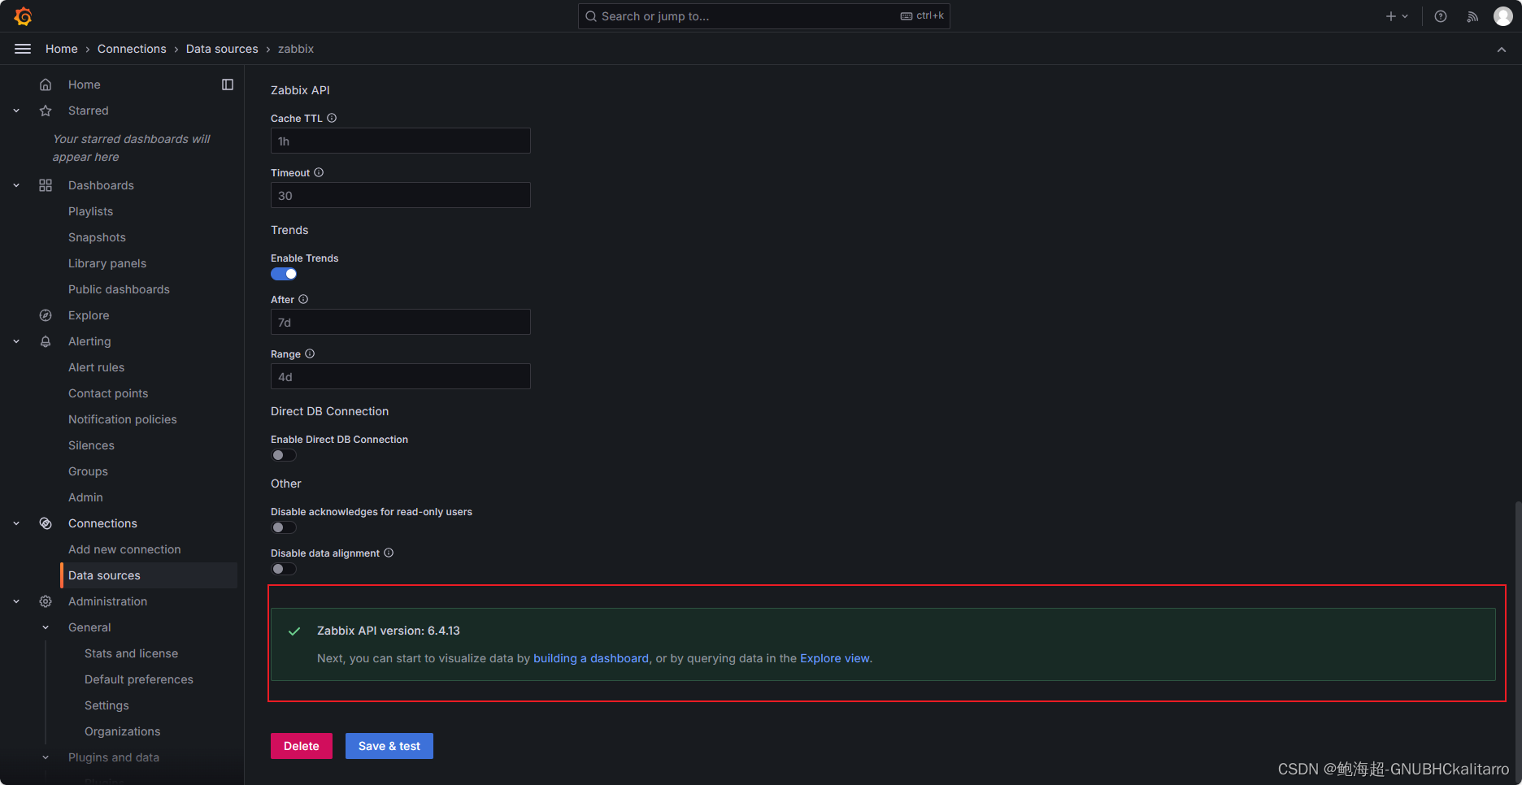Click the search magnifier icon
This screenshot has width=1522, height=785.
point(591,16)
